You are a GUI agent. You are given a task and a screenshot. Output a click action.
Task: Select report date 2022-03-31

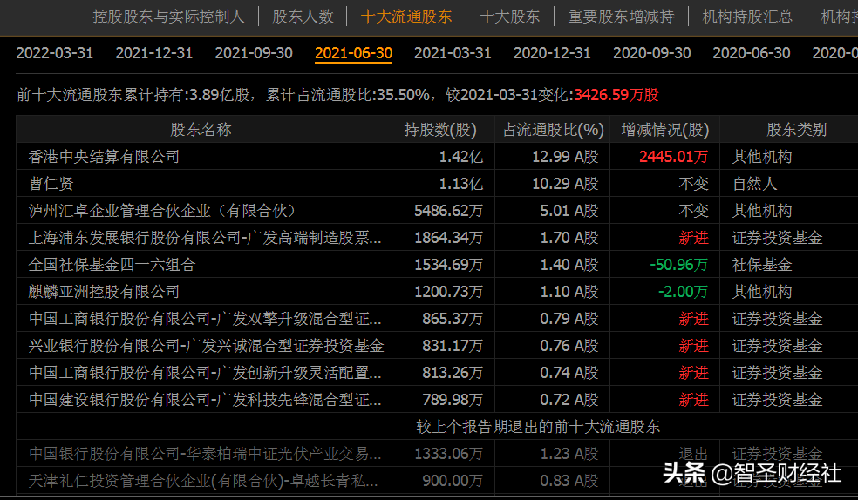click(x=55, y=53)
